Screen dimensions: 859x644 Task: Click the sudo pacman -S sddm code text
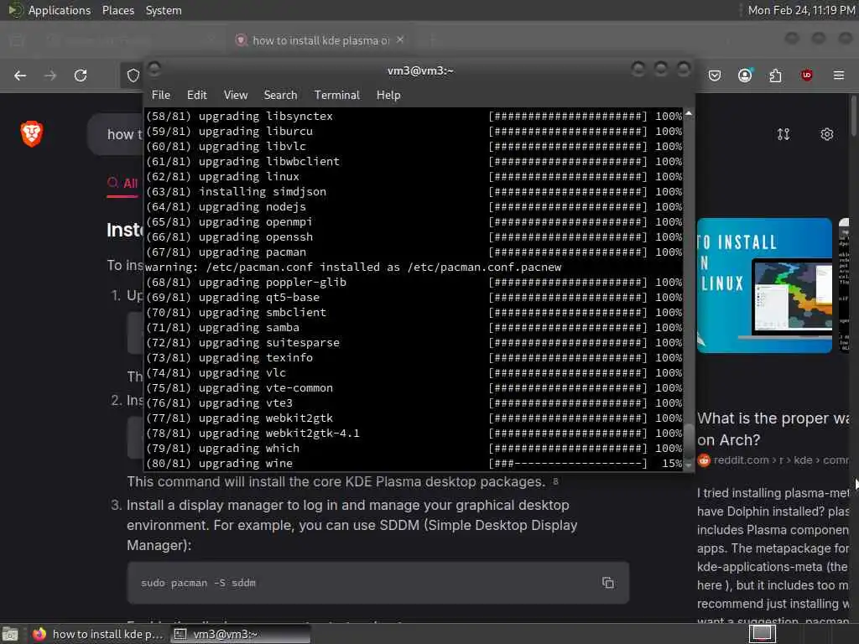[198, 583]
